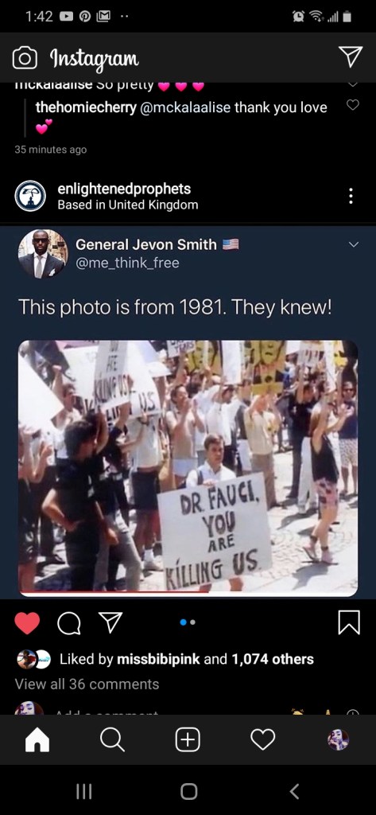This screenshot has width=376, height=815.
Task: Open my profile picture tab
Action: point(338,739)
